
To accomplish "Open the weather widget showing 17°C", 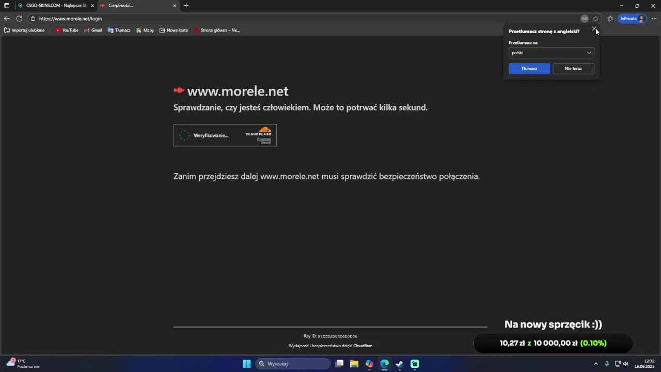I will (23, 364).
